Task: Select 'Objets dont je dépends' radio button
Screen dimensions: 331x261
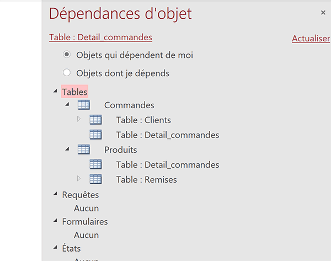Action: click(67, 73)
